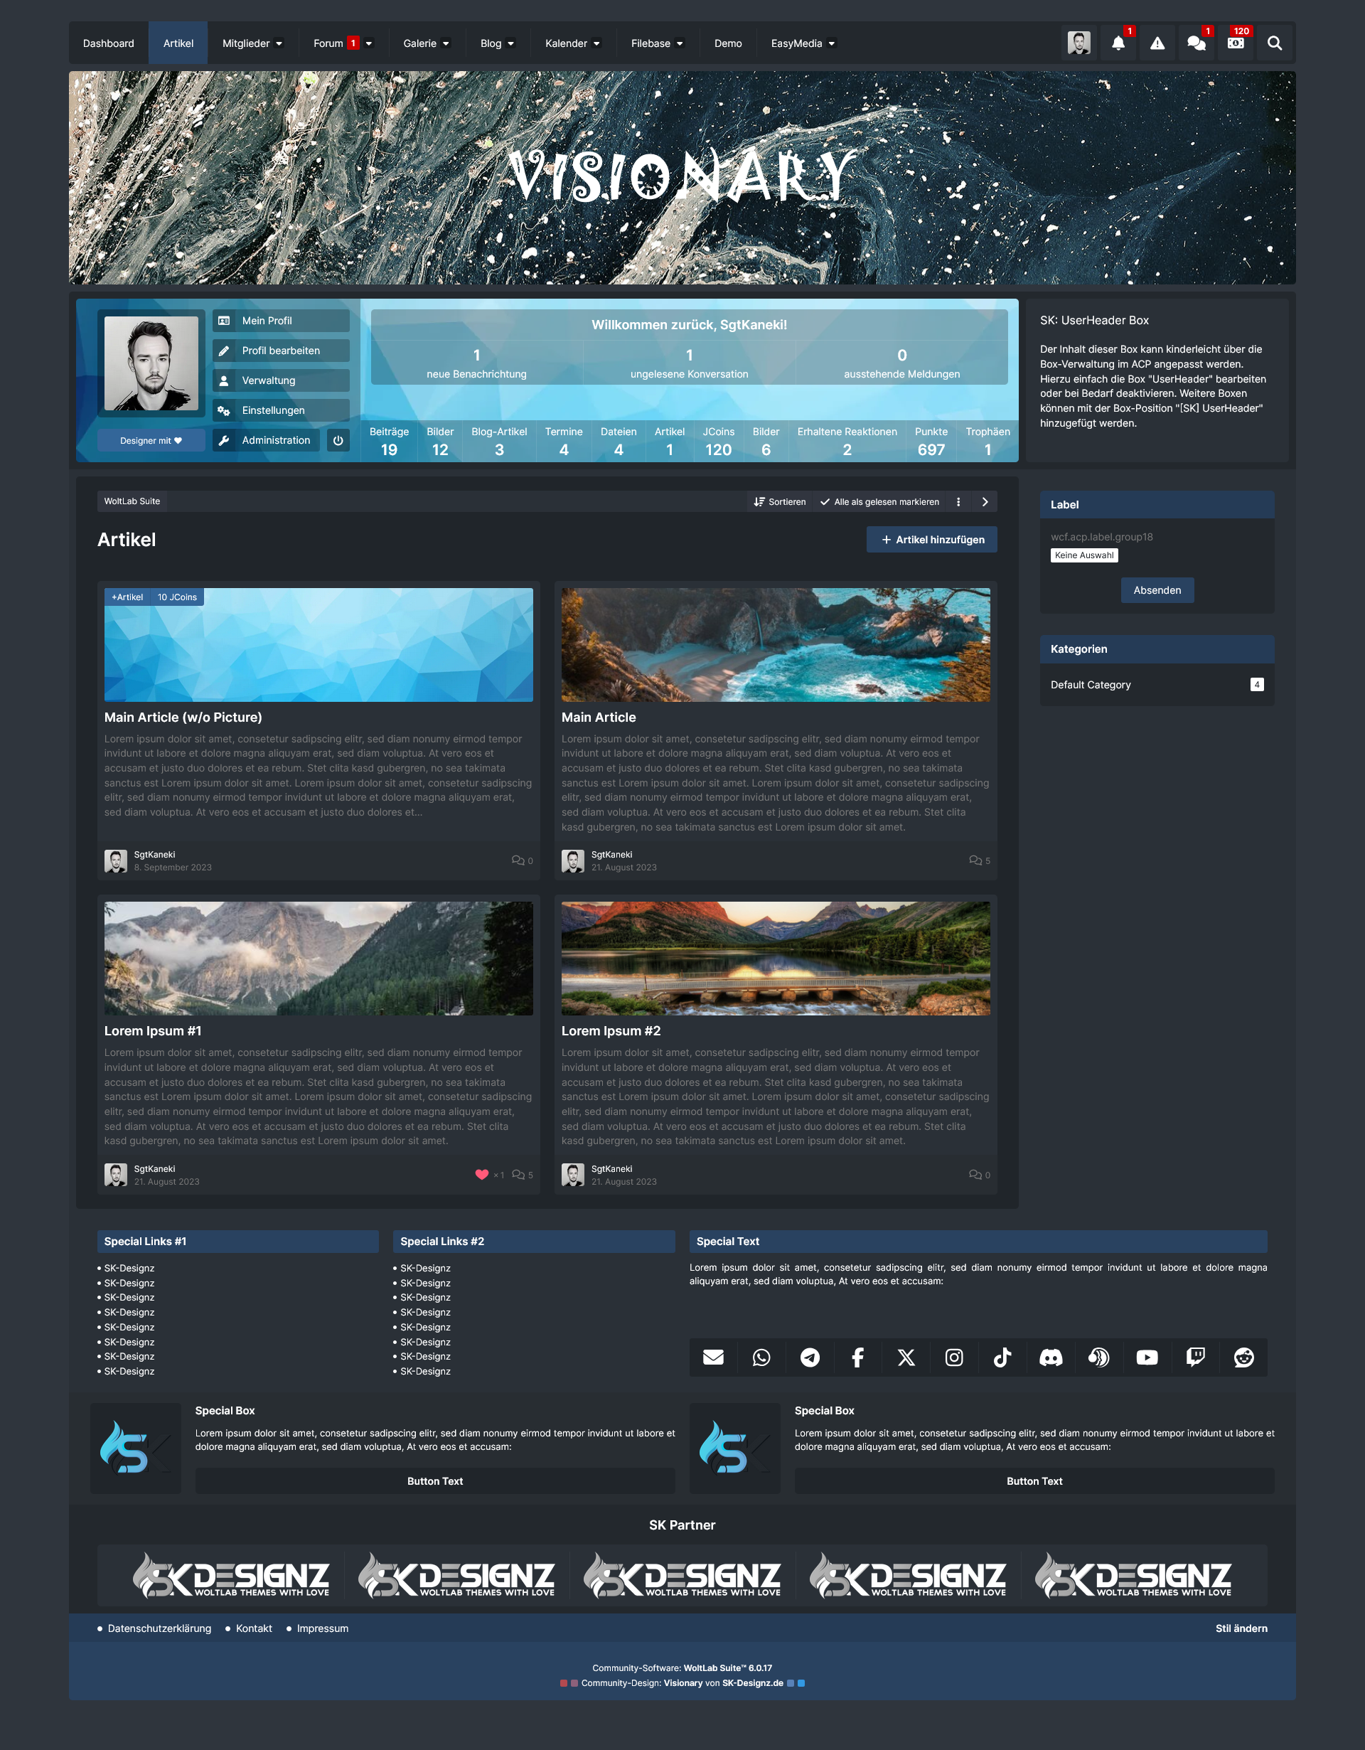The width and height of the screenshot is (1365, 1750).
Task: Click the blue style color square in footer
Action: [x=801, y=1682]
